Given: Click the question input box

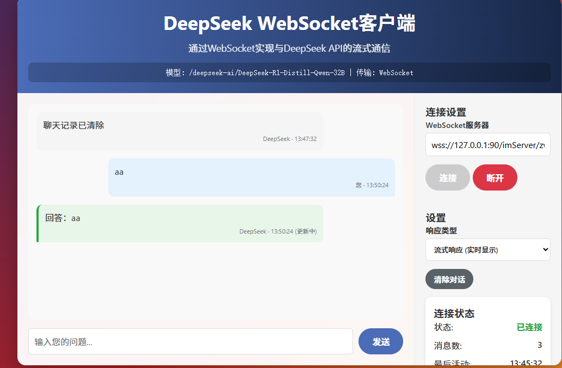Looking at the screenshot, I should click(x=190, y=341).
